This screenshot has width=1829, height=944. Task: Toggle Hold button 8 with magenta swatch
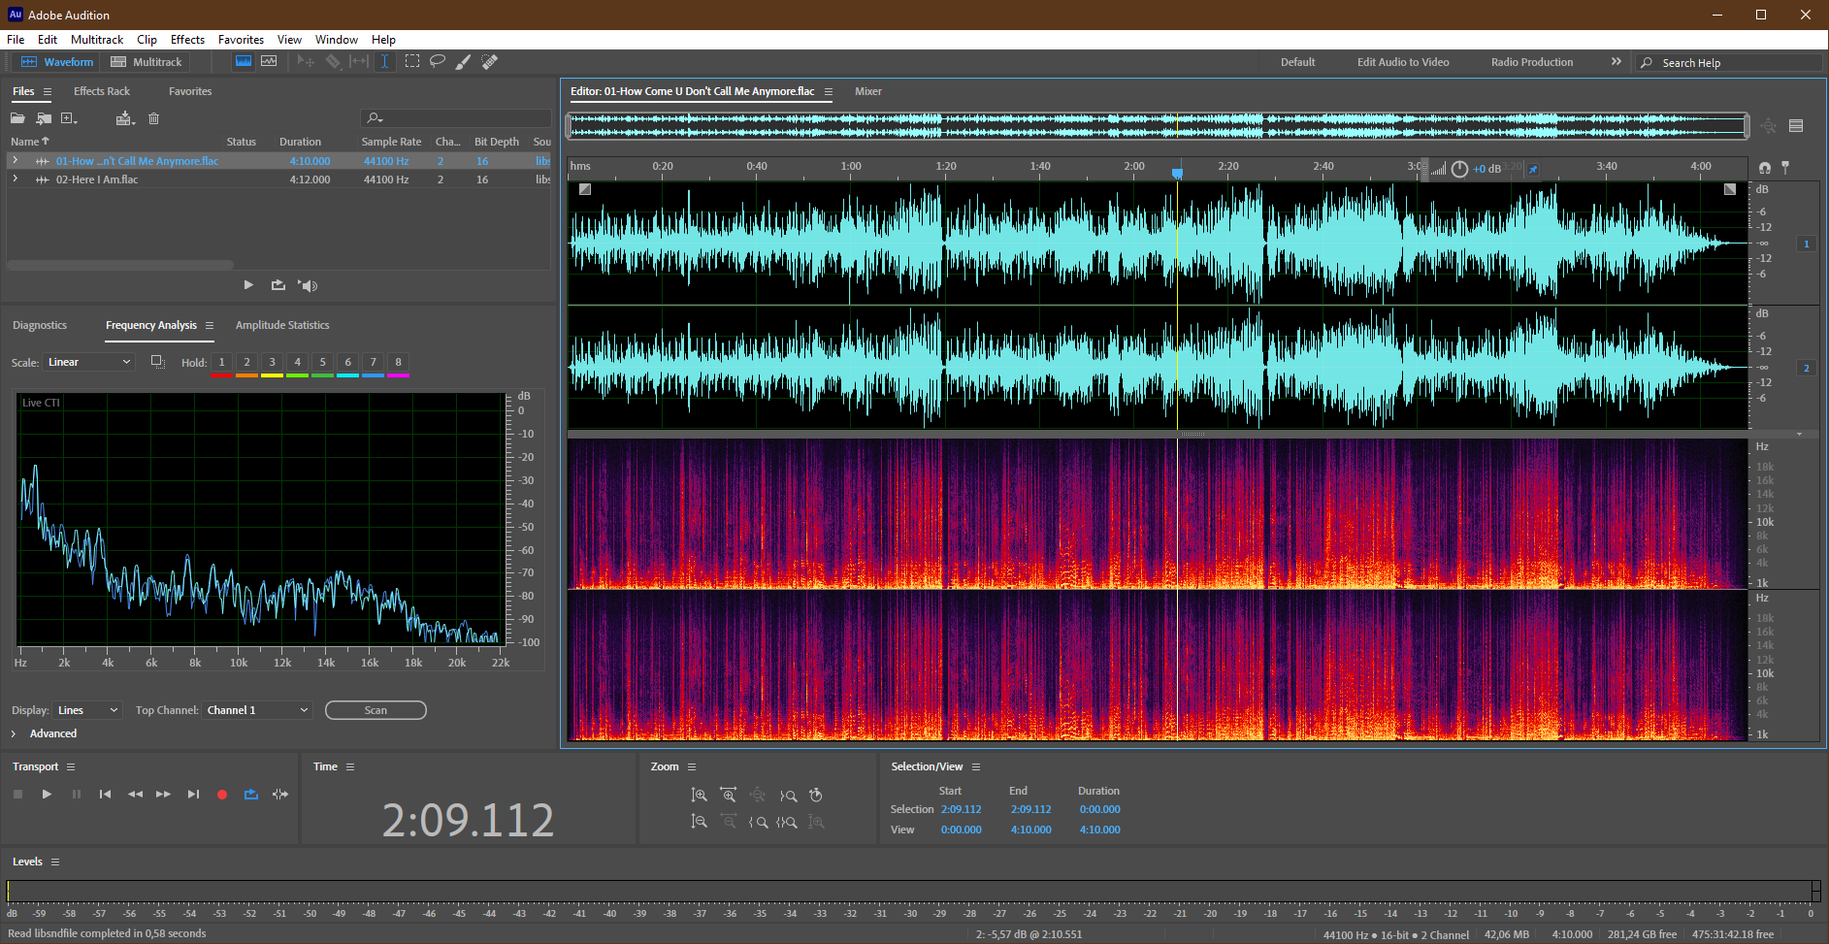(x=398, y=364)
